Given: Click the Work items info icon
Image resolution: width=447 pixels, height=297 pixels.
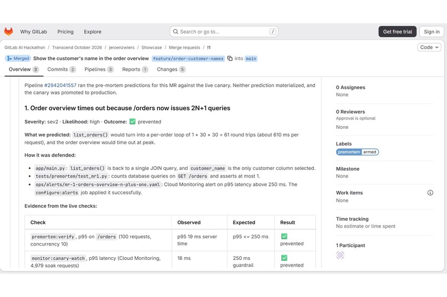Looking at the screenshot, I should point(430,192).
